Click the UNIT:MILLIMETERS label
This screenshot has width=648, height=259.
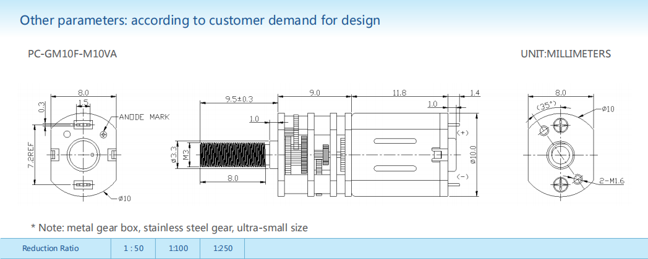point(566,54)
